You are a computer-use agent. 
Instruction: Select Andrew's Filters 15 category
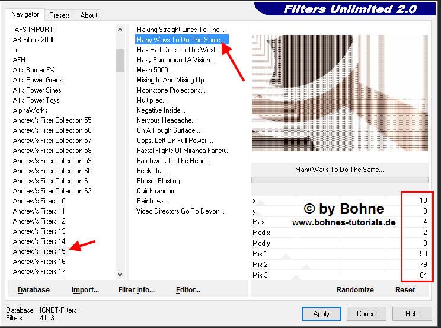pyautogui.click(x=39, y=251)
